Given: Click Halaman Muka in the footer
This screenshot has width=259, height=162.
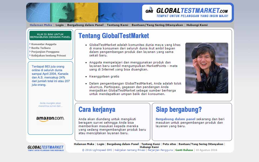Looking at the screenshot, I should 84,144.
